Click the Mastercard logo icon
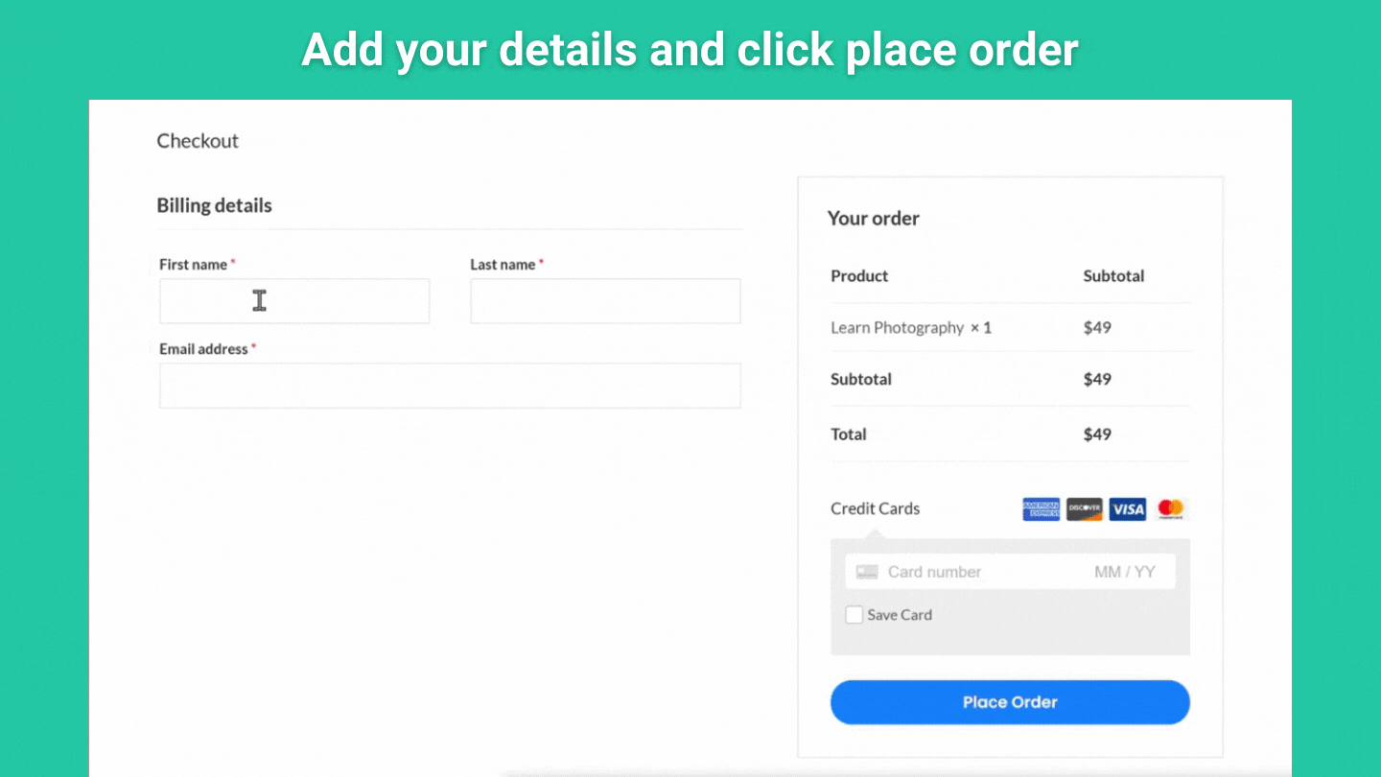This screenshot has width=1381, height=777. click(x=1171, y=509)
